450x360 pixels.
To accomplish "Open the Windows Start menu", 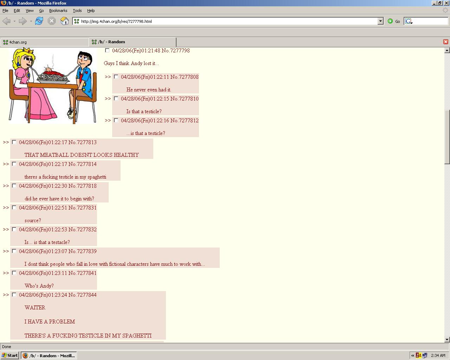I will 9,355.
